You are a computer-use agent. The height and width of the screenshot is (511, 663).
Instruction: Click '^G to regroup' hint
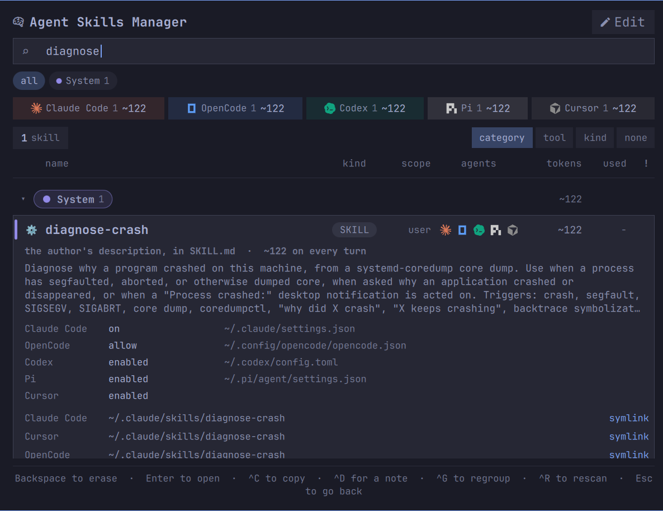pyautogui.click(x=473, y=479)
